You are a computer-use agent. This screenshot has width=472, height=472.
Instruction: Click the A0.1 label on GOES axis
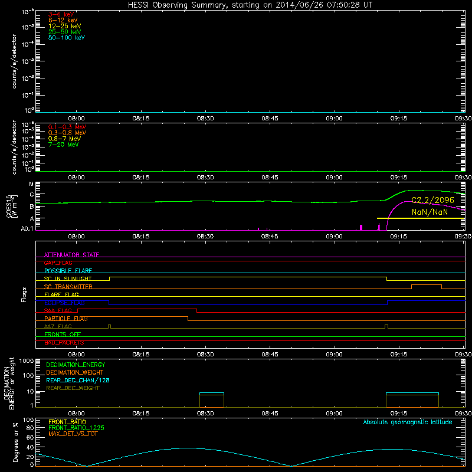[x=27, y=229]
